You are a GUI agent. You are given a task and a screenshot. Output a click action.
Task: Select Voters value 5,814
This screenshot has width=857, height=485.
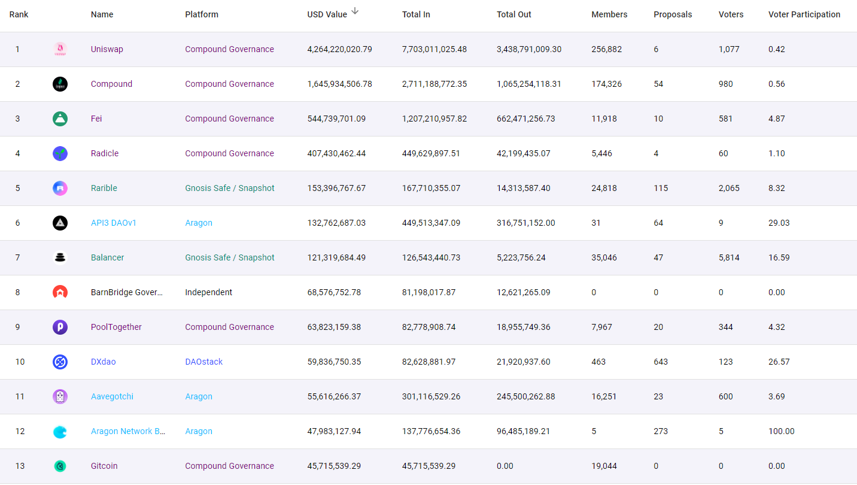point(729,257)
